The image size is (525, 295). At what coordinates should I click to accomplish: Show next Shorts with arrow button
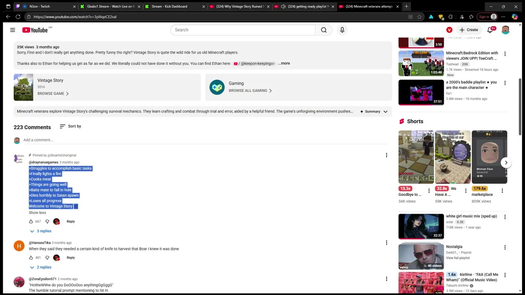(x=506, y=163)
